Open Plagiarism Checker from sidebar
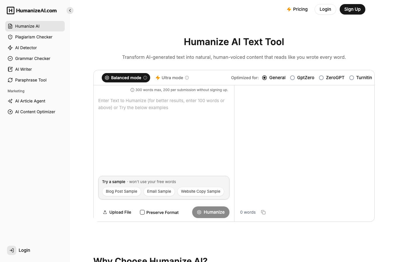Viewport: 398px width, 262px height. (35, 37)
